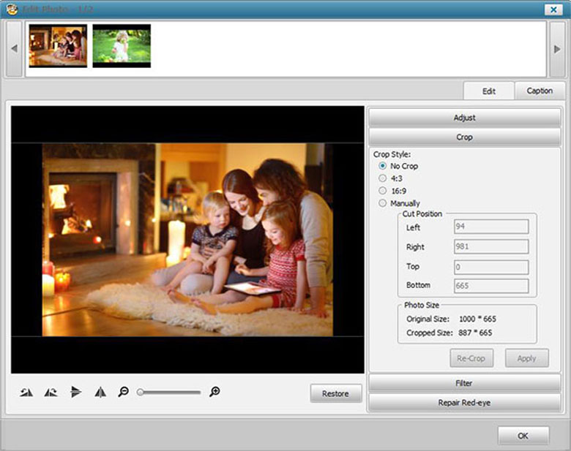The image size is (571, 451).
Task: Select the family fireplace thumbnail
Action: point(58,46)
